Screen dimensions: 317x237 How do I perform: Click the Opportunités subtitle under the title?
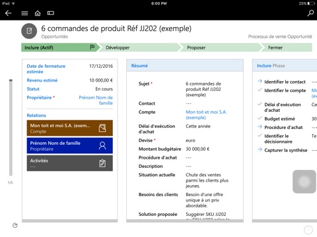(x=55, y=36)
